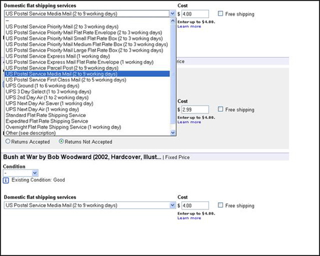
Task: Tick Free shipping checkbox for Bush at War
Action: coord(221,205)
